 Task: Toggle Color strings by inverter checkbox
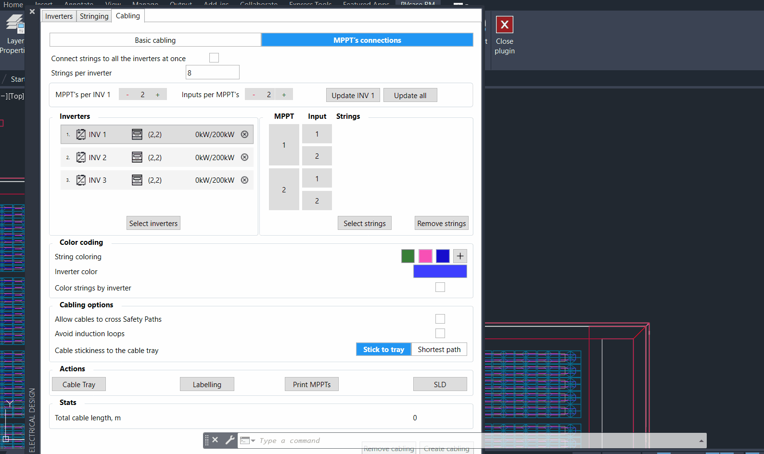click(x=440, y=288)
